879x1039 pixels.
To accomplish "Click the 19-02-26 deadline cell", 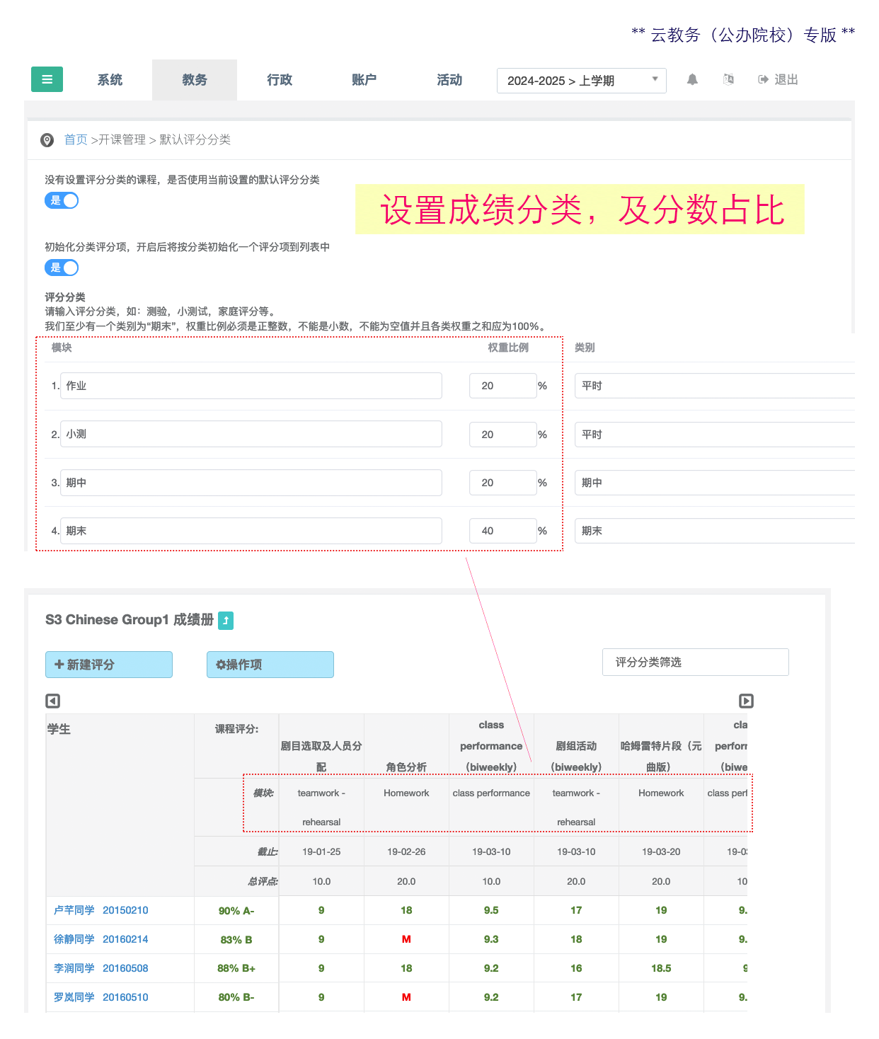I will point(406,851).
